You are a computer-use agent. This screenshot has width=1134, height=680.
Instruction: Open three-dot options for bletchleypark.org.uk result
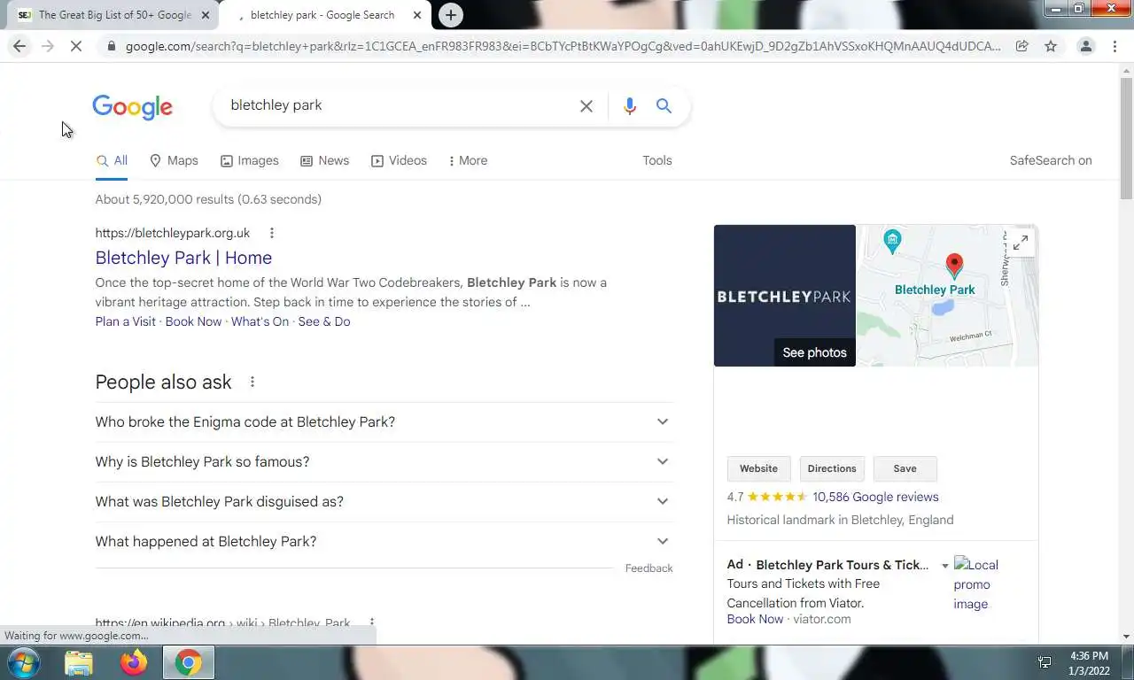tap(272, 233)
